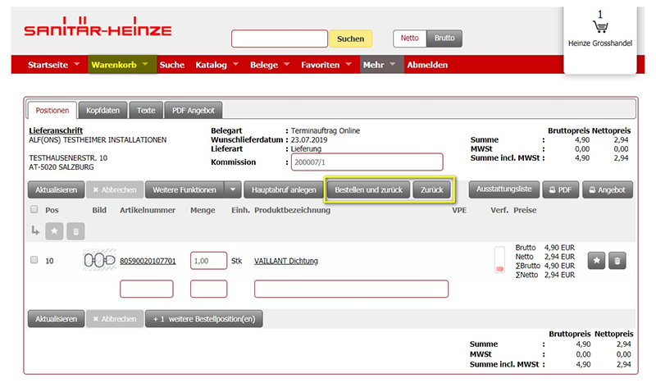
Task: Open article number link 80590020107701
Action: pos(148,262)
